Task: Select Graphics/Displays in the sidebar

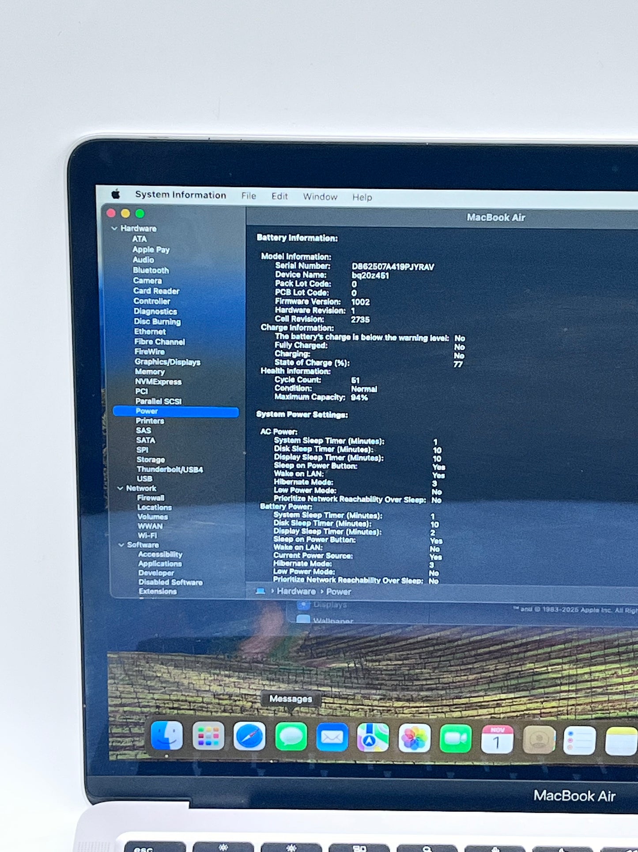Action: [168, 362]
